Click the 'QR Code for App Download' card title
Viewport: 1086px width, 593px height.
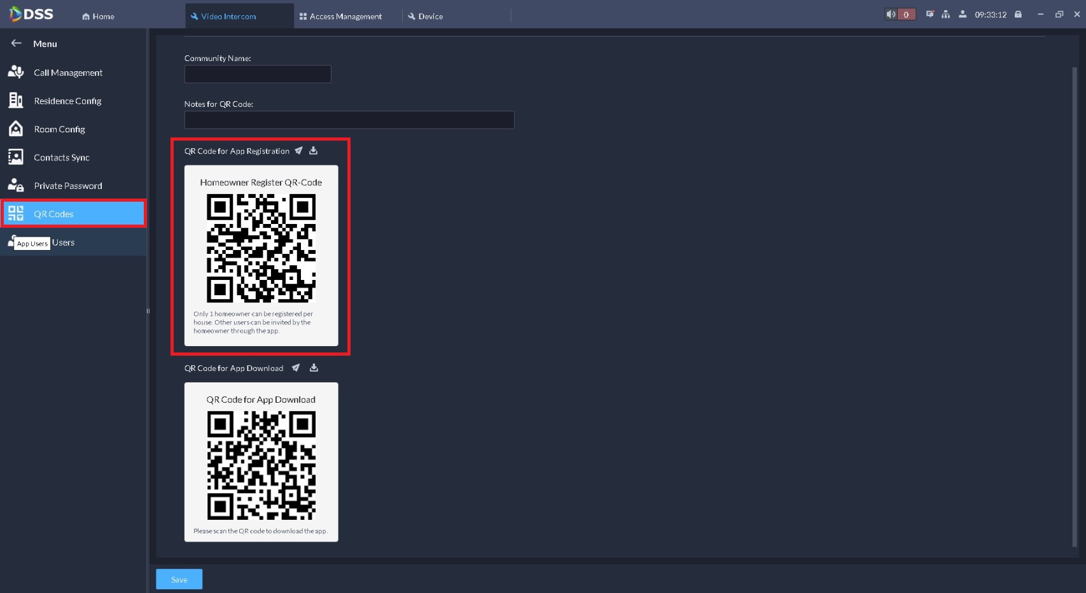tap(261, 400)
